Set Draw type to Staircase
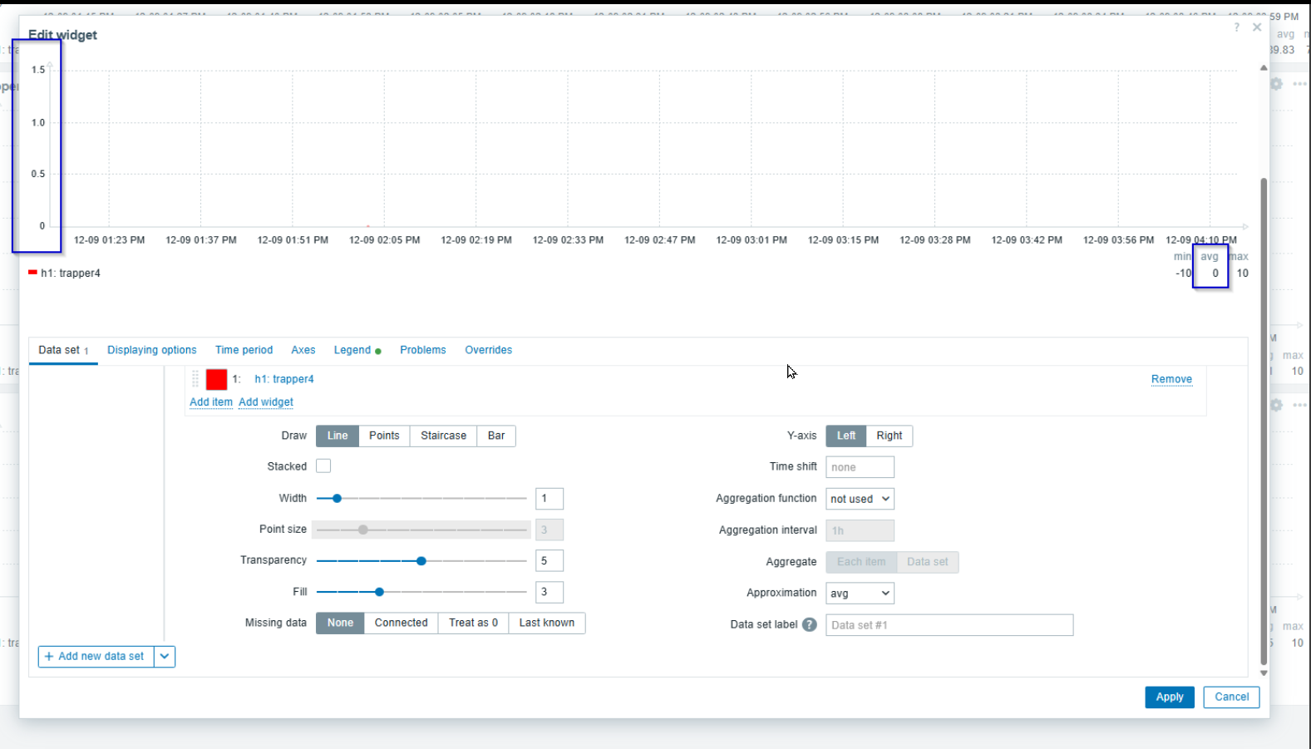Viewport: 1311px width, 749px height. click(443, 436)
